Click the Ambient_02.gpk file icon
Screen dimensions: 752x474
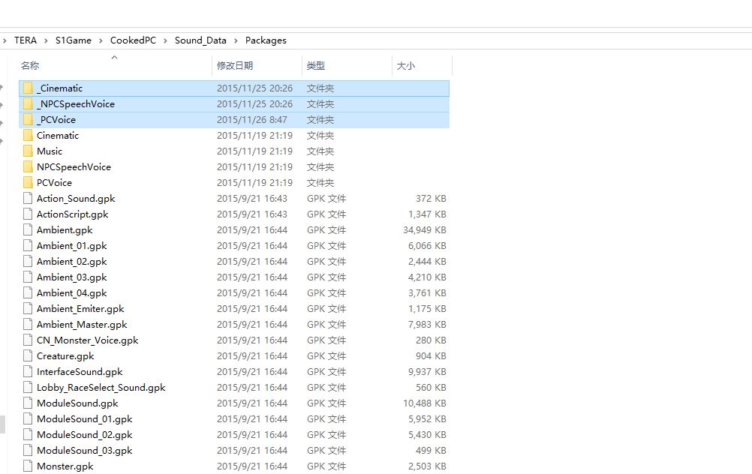[x=28, y=262]
